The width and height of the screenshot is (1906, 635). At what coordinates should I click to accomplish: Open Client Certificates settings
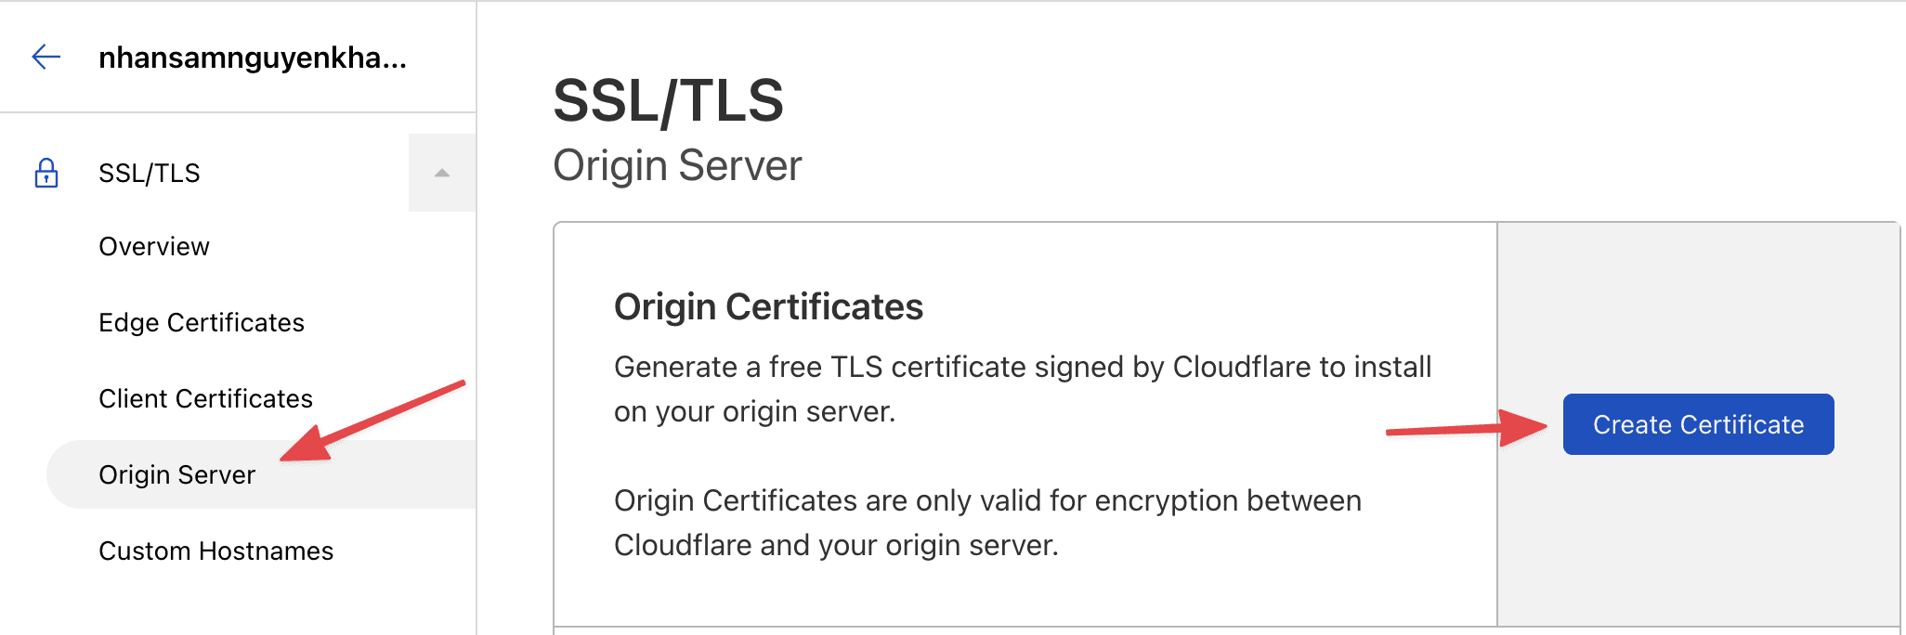205,398
